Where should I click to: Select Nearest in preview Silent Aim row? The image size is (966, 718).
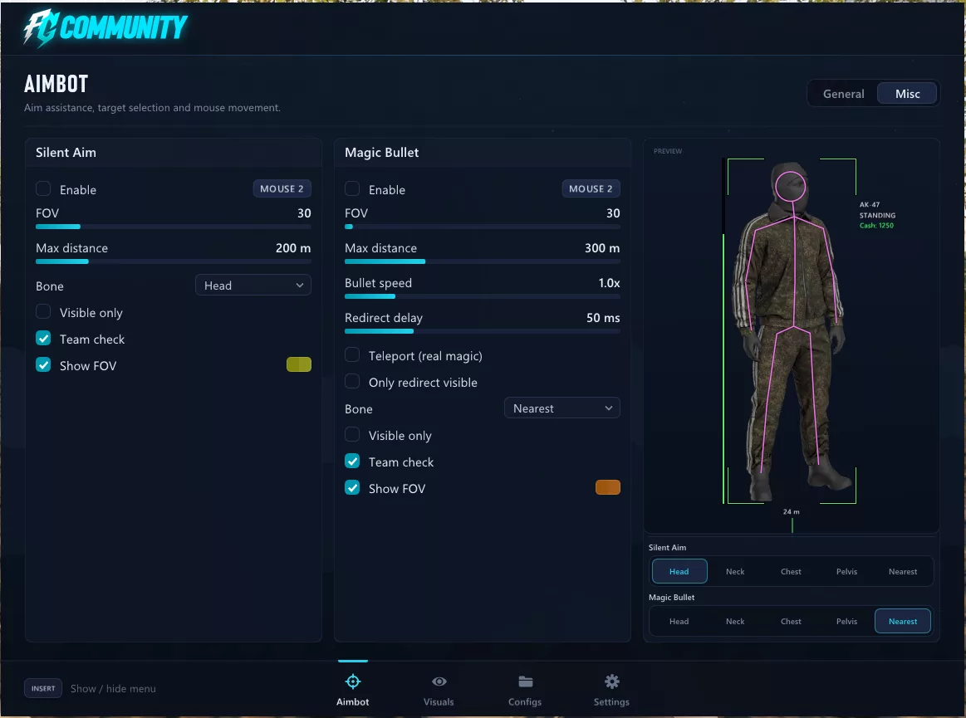(x=903, y=571)
